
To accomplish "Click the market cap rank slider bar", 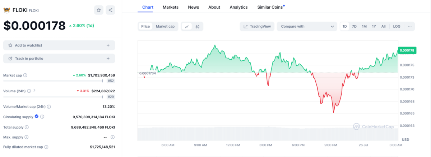I will pos(53,81).
